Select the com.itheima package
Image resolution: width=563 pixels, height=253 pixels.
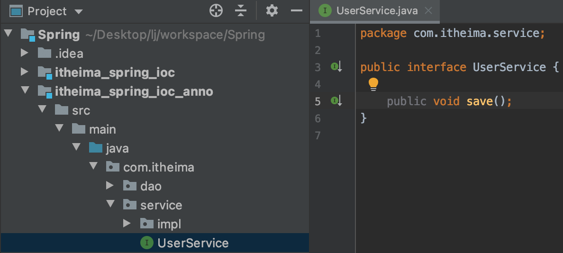(158, 167)
